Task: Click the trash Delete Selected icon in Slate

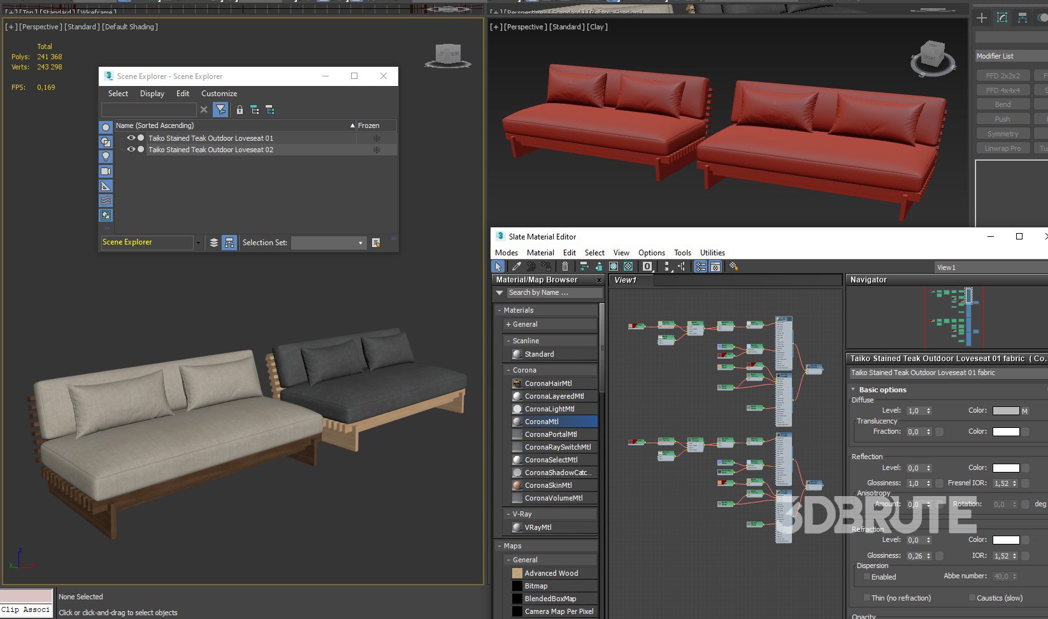Action: [x=564, y=267]
